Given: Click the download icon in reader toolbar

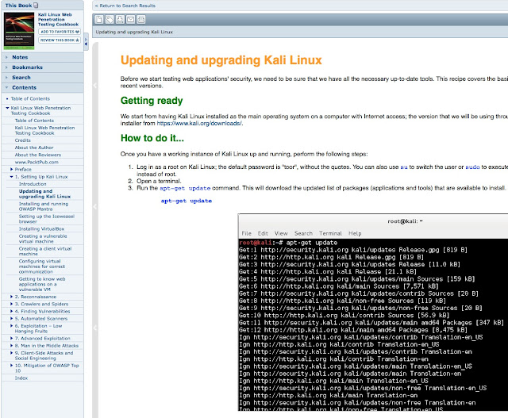Looking at the screenshot, I should [x=120, y=20].
